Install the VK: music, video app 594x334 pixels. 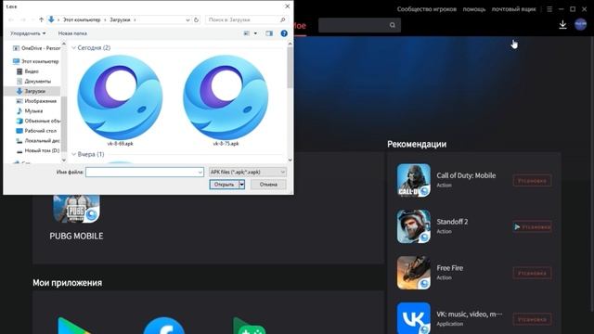(x=532, y=319)
